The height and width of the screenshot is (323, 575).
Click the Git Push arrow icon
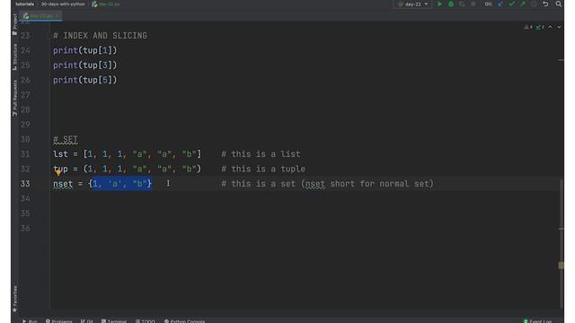pyautogui.click(x=523, y=4)
